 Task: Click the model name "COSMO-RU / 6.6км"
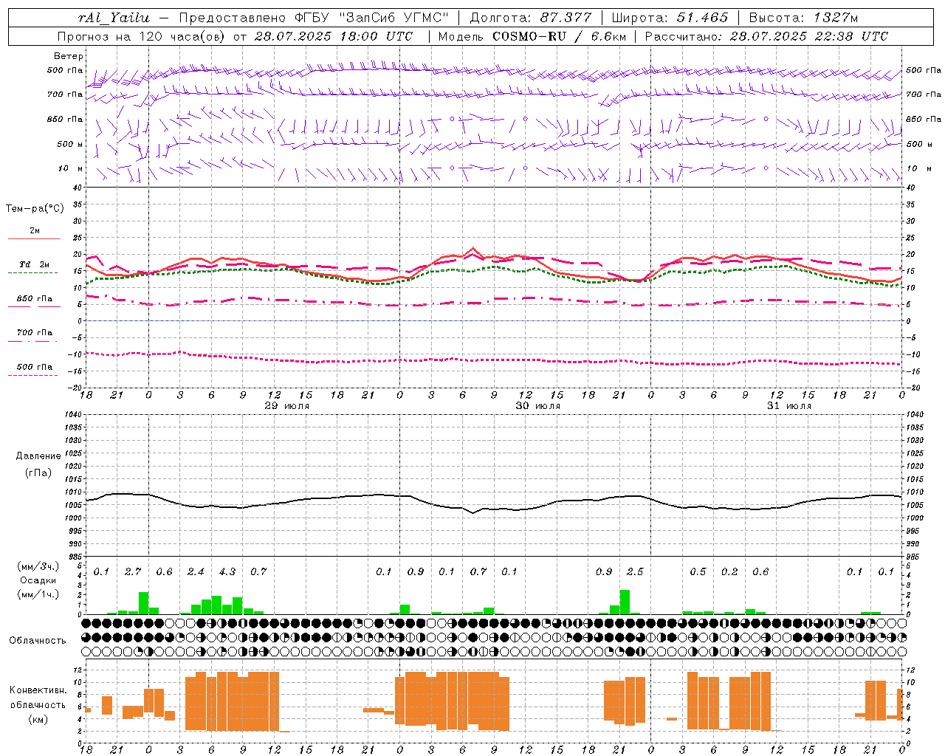tap(560, 36)
